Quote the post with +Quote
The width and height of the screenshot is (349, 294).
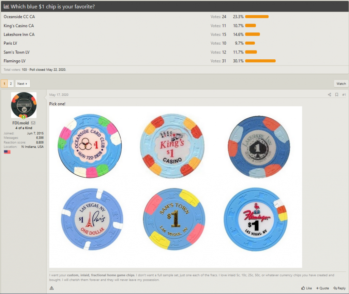(322, 288)
